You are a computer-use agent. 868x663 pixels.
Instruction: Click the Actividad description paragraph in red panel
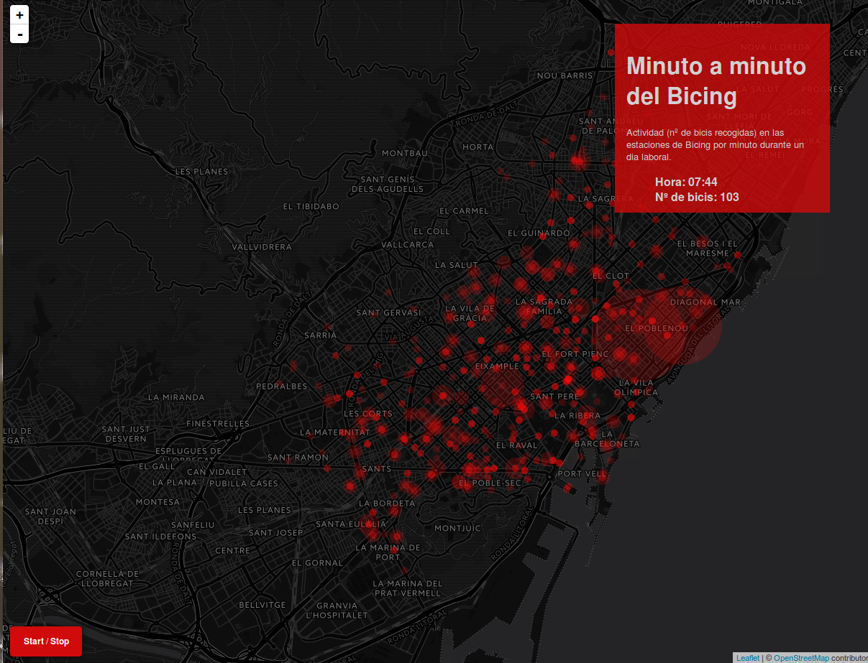pyautogui.click(x=715, y=144)
